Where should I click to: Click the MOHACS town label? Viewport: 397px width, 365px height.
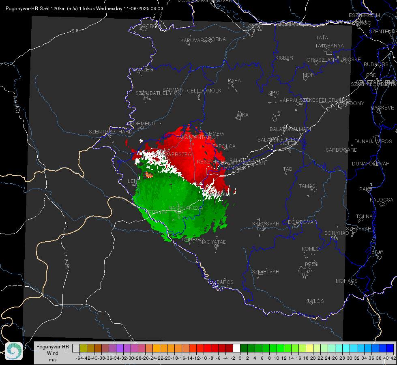[x=347, y=281]
